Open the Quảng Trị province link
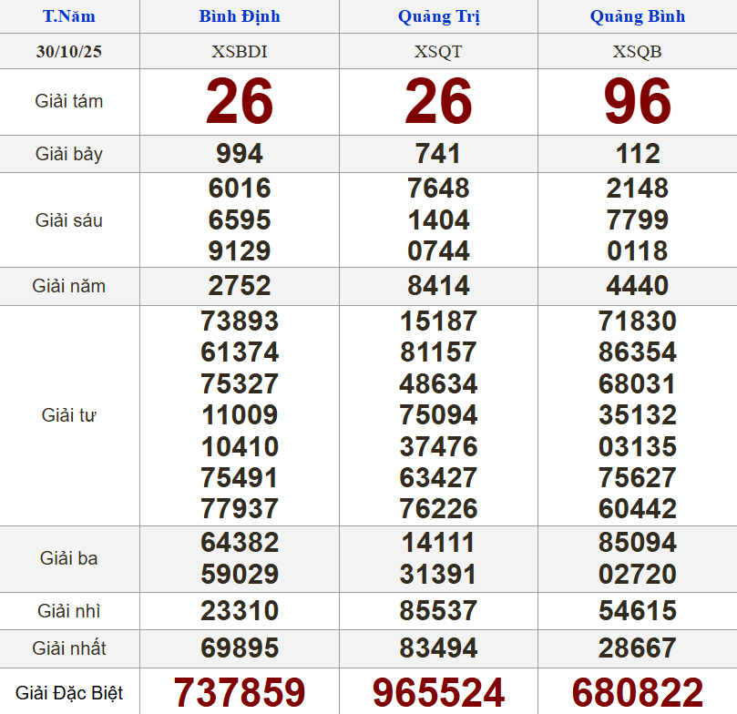 click(x=438, y=16)
